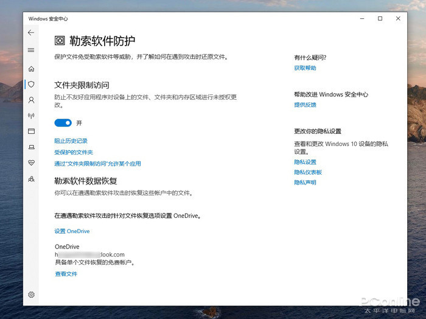426x319 pixels.
Task: Open Device health heart icon
Action: tap(31, 163)
